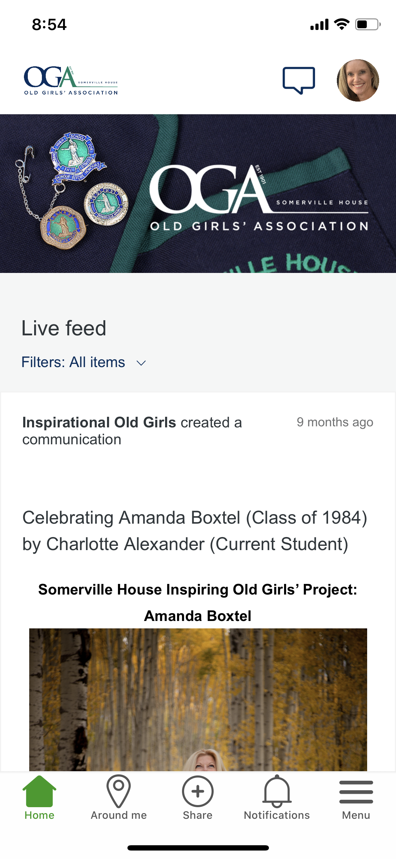396x859 pixels.
Task: Click the chevron beside Filters
Action: 141,363
